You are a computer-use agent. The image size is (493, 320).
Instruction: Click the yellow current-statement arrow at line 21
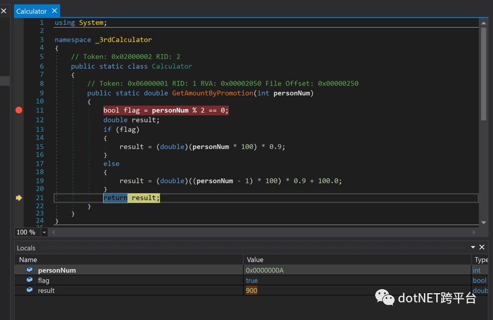19,198
